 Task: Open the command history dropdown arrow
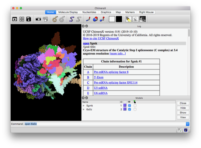[187, 124]
